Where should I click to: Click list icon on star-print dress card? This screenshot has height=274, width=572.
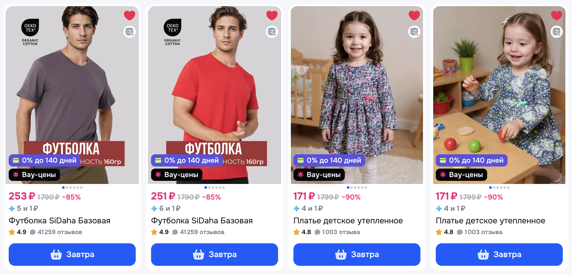coord(557,32)
